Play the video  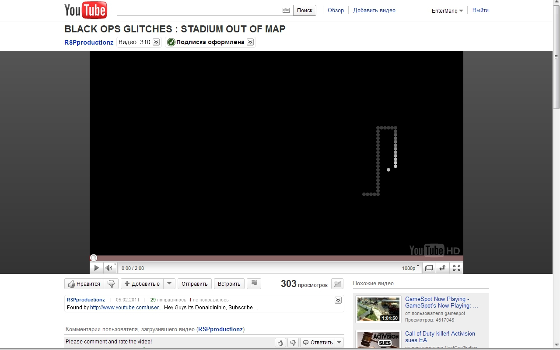coord(97,268)
